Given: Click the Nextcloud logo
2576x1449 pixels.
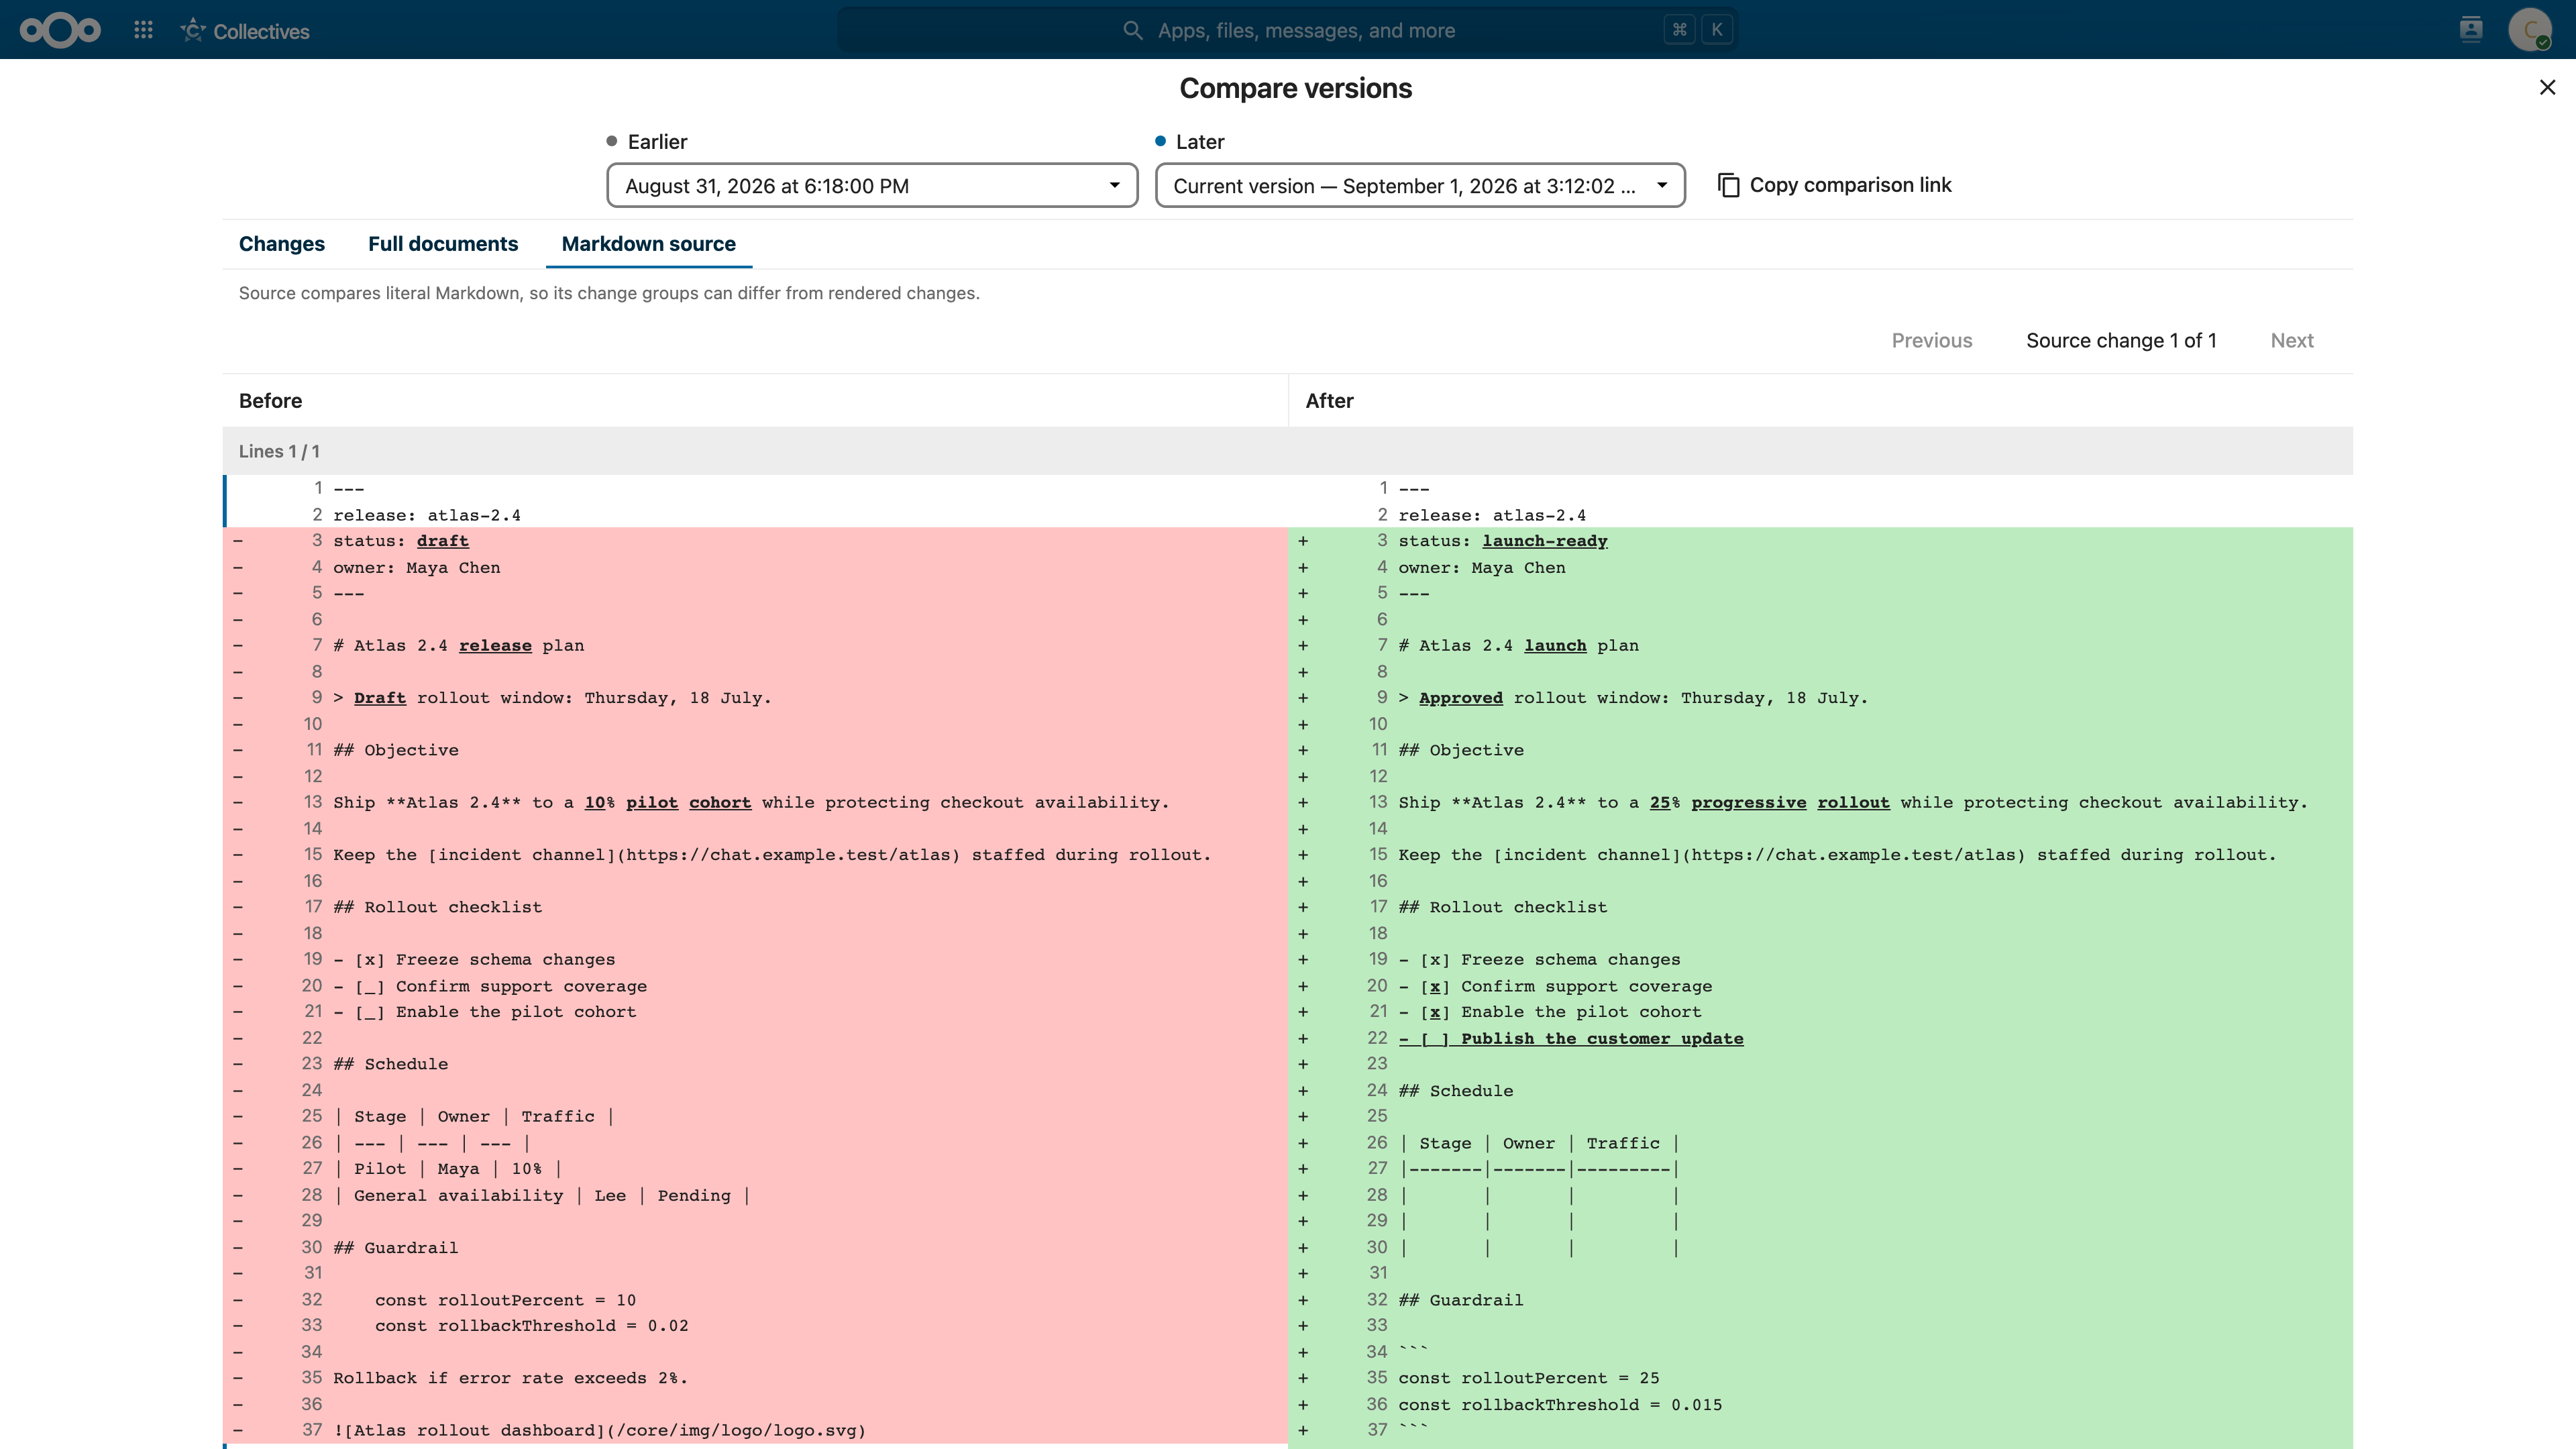Looking at the screenshot, I should pyautogui.click(x=60, y=30).
